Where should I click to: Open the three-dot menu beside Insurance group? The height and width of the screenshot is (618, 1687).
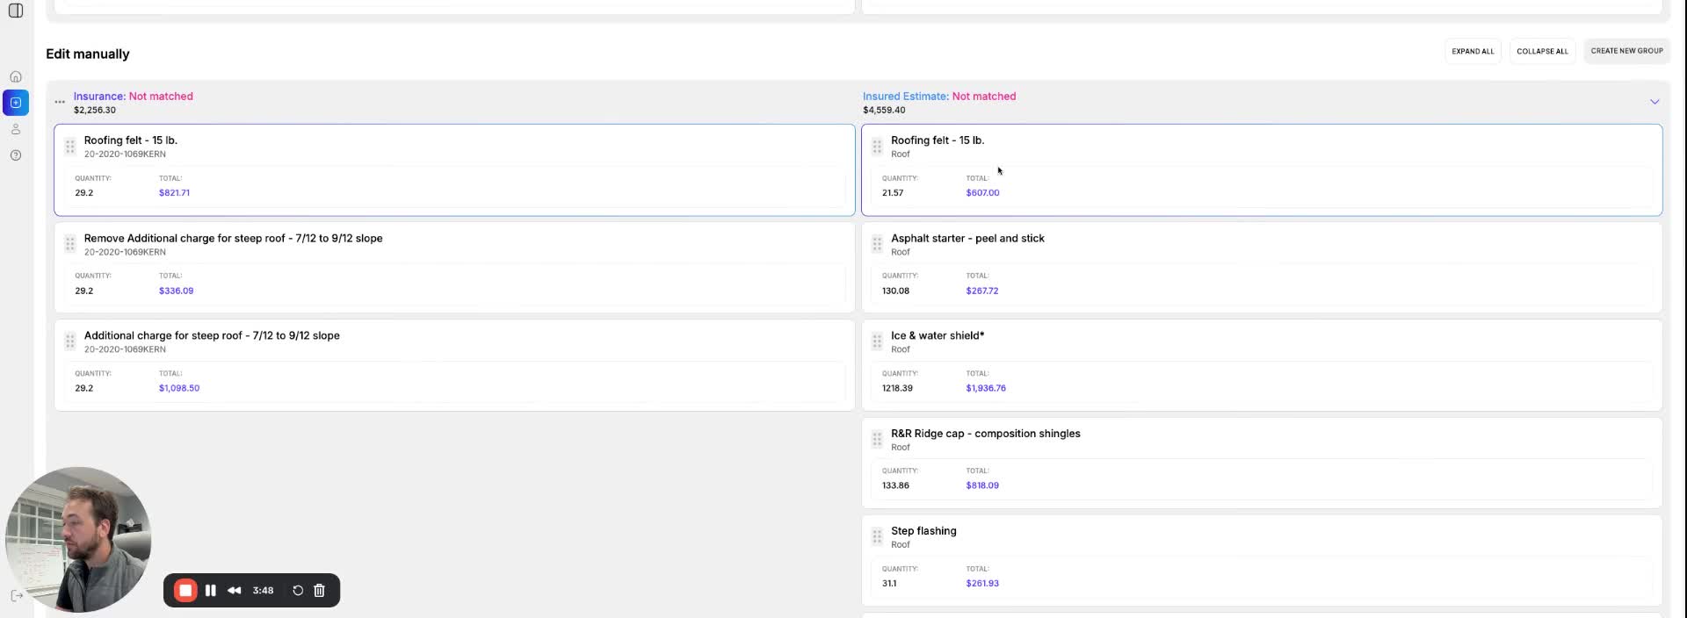[60, 102]
